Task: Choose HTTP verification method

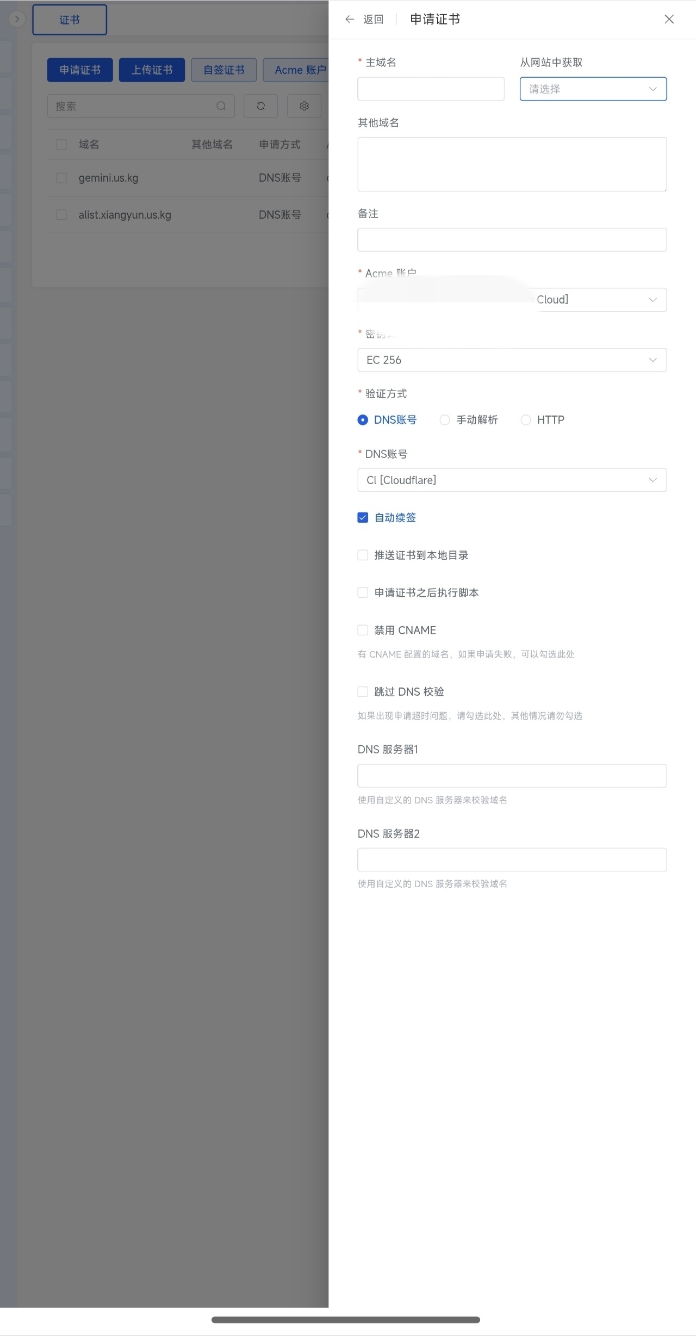Action: coord(526,420)
